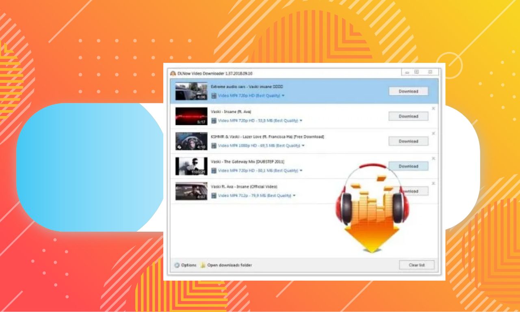Click the Open downloads folder link
This screenshot has height=312, width=520.
230,265
